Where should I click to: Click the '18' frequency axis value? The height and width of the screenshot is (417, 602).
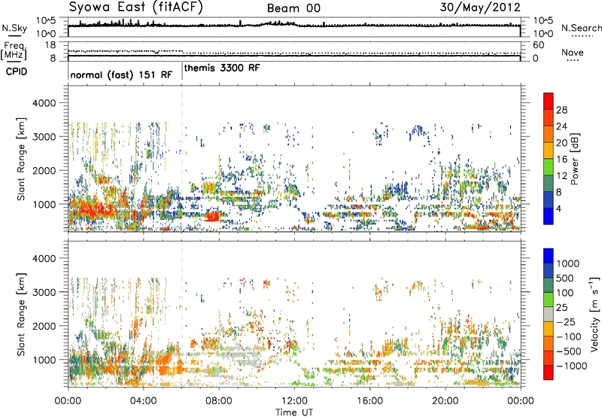50,45
